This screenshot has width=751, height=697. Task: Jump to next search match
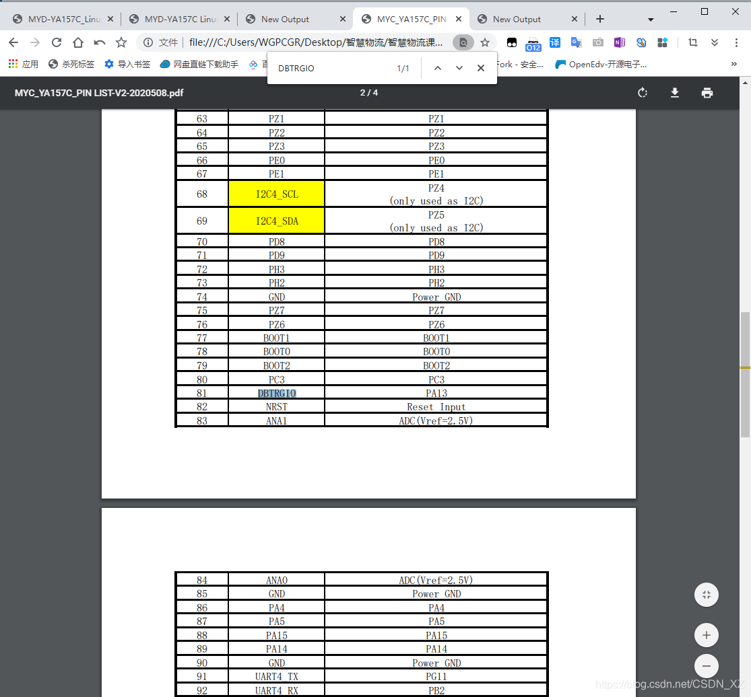coord(459,68)
